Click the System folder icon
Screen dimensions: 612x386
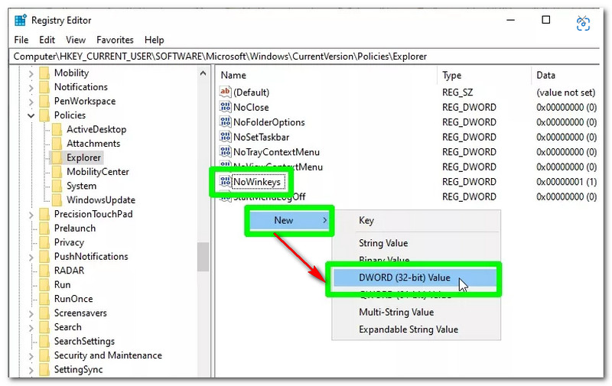point(57,186)
